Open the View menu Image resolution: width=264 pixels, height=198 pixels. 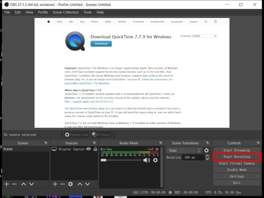click(29, 12)
